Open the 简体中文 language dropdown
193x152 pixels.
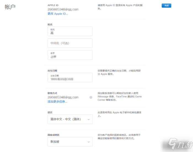[x=70, y=119]
